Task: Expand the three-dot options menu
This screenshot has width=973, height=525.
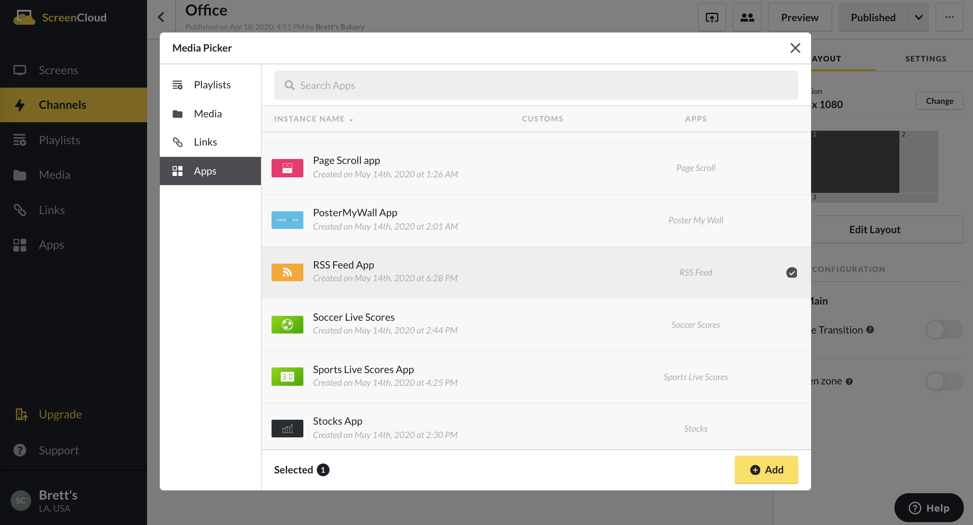Action: (x=949, y=17)
